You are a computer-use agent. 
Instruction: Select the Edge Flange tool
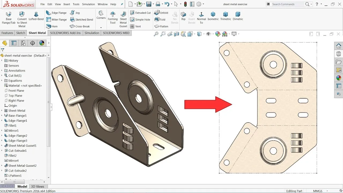coord(56,12)
